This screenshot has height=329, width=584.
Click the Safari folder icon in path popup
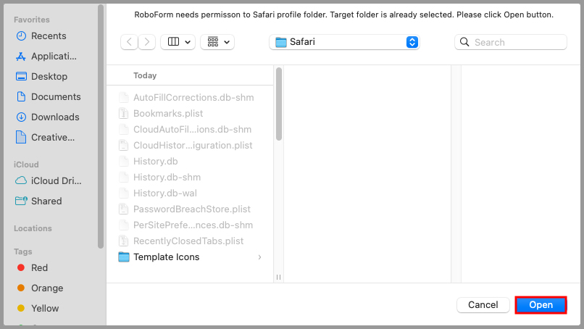pyautogui.click(x=281, y=42)
